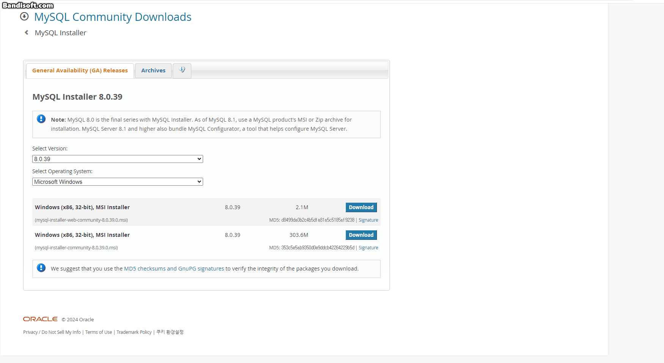Click the © 2024 Oracle copyright text
The width and height of the screenshot is (664, 363).
point(78,320)
